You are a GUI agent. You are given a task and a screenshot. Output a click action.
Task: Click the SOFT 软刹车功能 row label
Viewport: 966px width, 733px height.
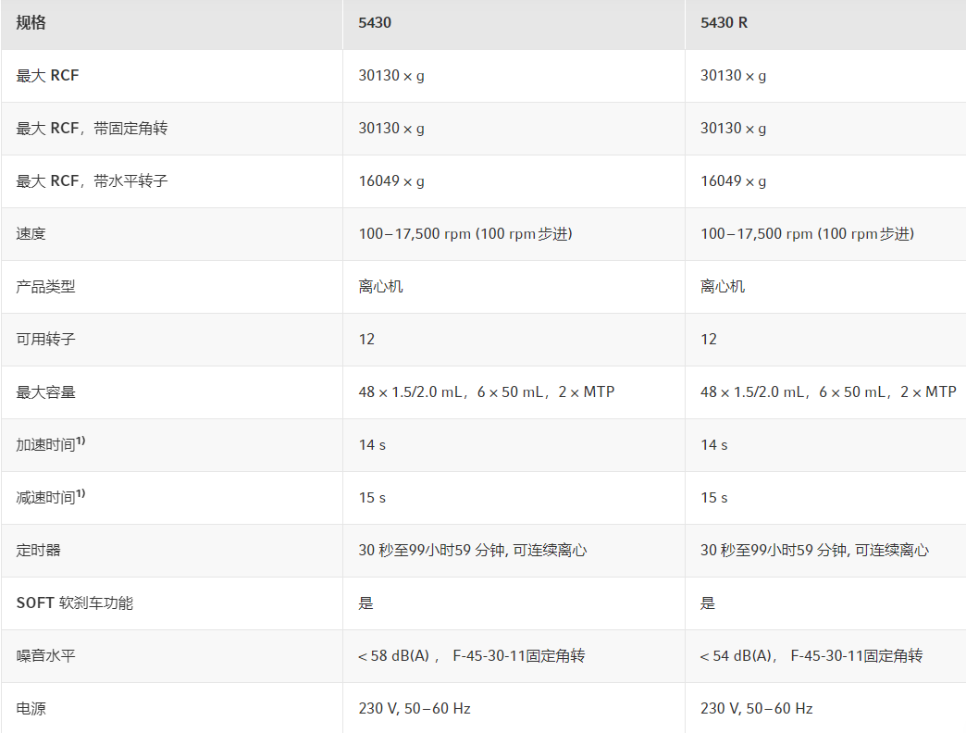pos(74,603)
